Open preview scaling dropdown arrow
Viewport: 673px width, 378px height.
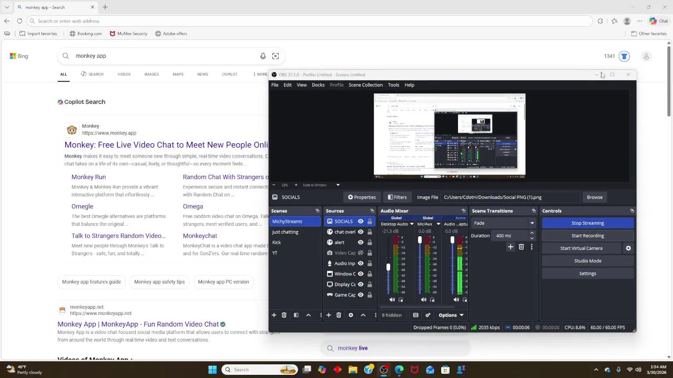pyautogui.click(x=338, y=185)
